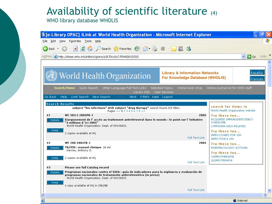Switch language with the Español button
The width and height of the screenshot is (272, 204).
click(257, 73)
